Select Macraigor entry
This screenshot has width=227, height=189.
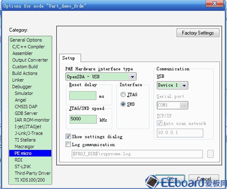tap(25, 146)
